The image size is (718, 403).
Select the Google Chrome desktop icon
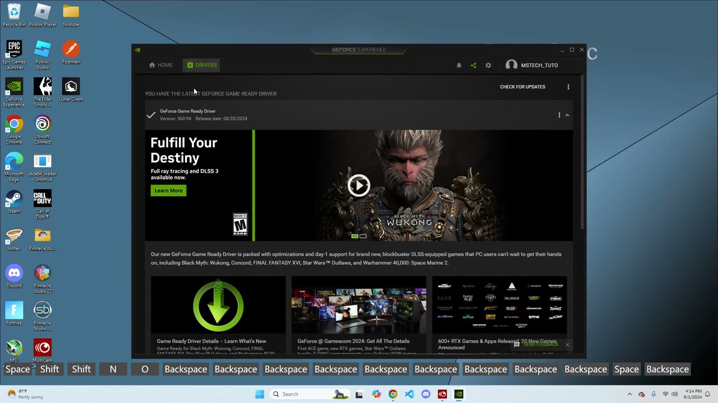tap(14, 130)
